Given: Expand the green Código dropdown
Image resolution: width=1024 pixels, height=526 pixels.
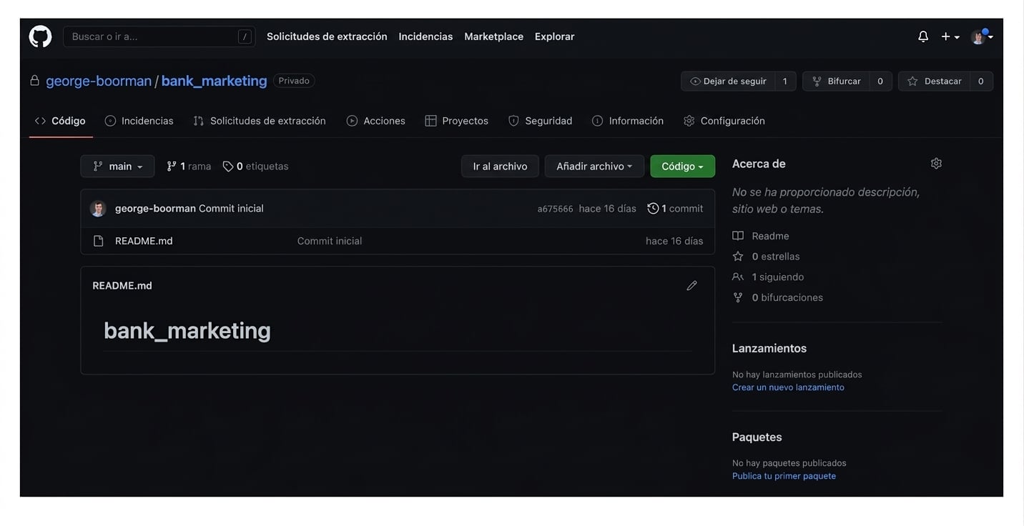Looking at the screenshot, I should (682, 167).
